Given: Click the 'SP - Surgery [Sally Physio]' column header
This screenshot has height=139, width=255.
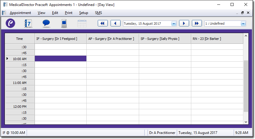Looking at the screenshot, I should coord(165,39).
